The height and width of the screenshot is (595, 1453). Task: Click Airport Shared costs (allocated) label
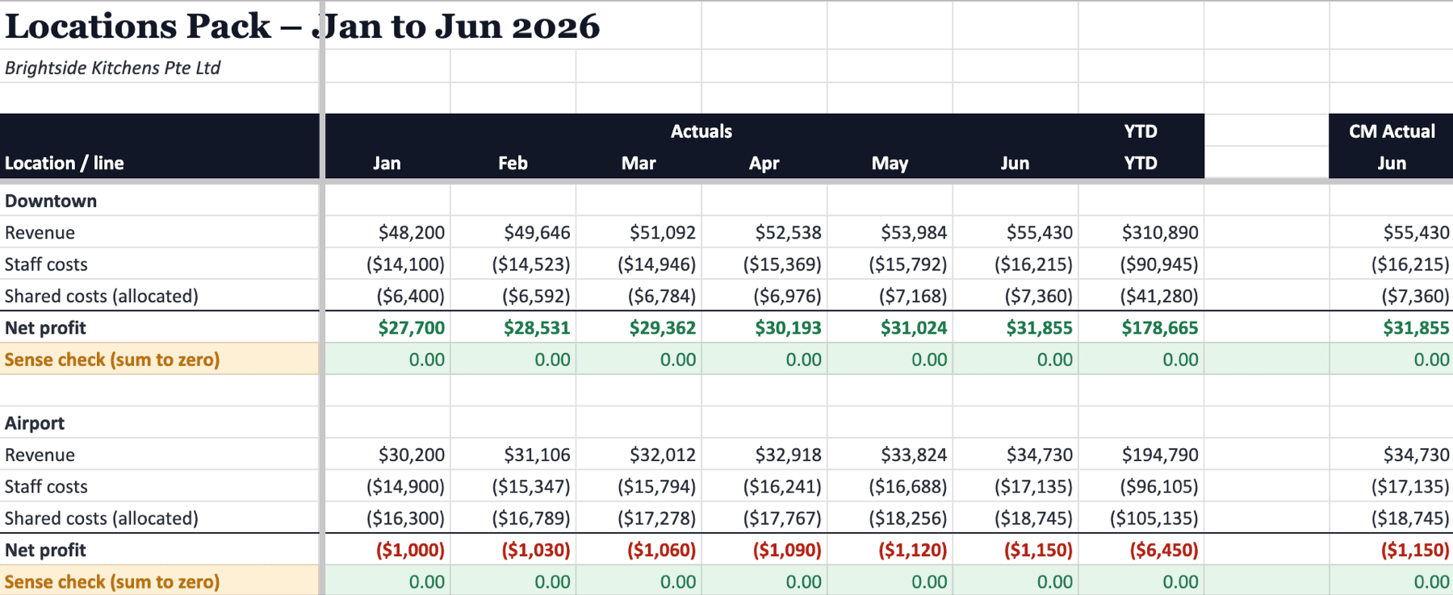click(102, 518)
